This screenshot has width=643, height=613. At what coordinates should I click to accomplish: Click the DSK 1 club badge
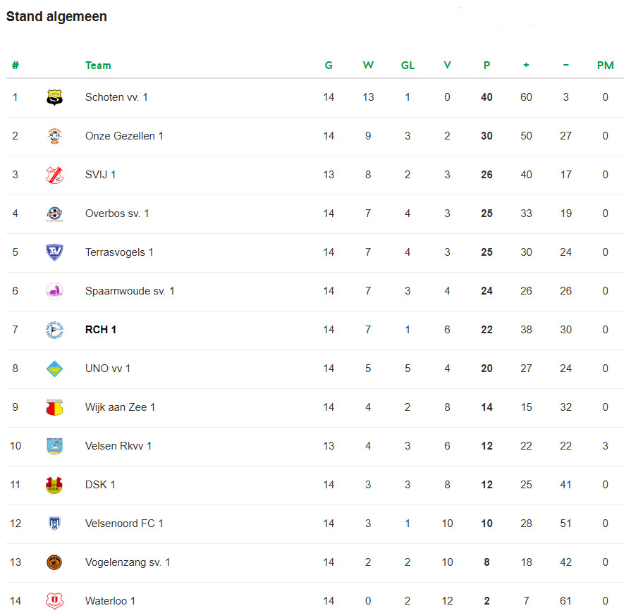pos(54,485)
